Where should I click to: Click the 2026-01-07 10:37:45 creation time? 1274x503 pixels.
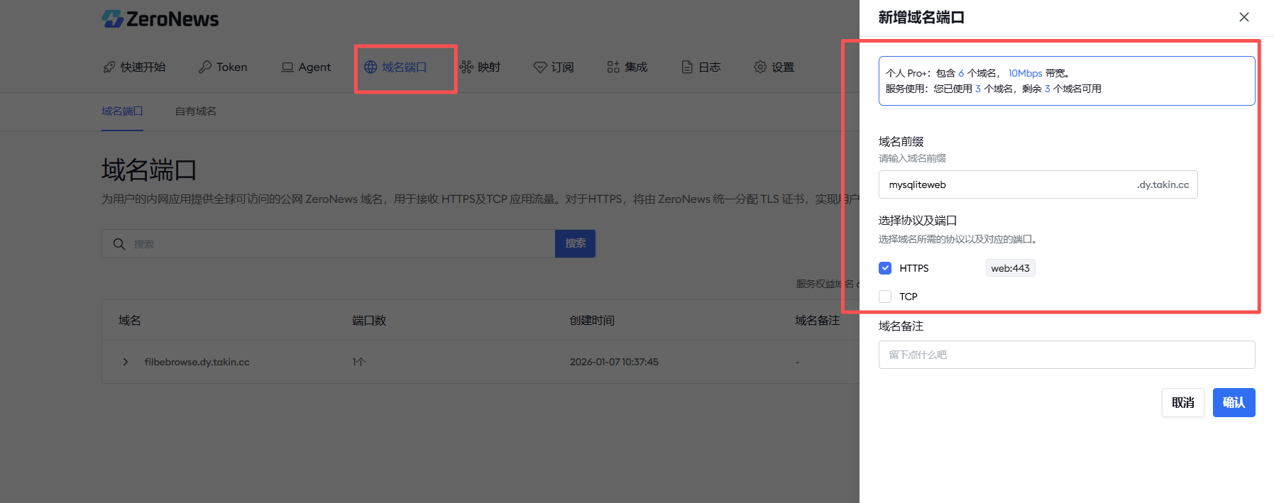tap(614, 362)
